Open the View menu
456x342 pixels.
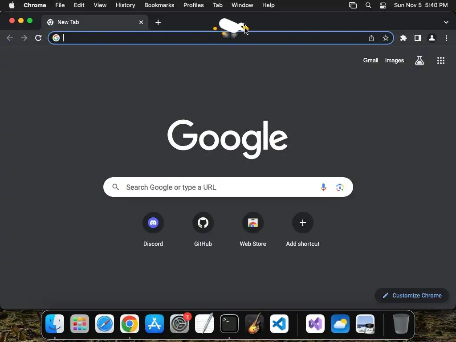(x=100, y=5)
